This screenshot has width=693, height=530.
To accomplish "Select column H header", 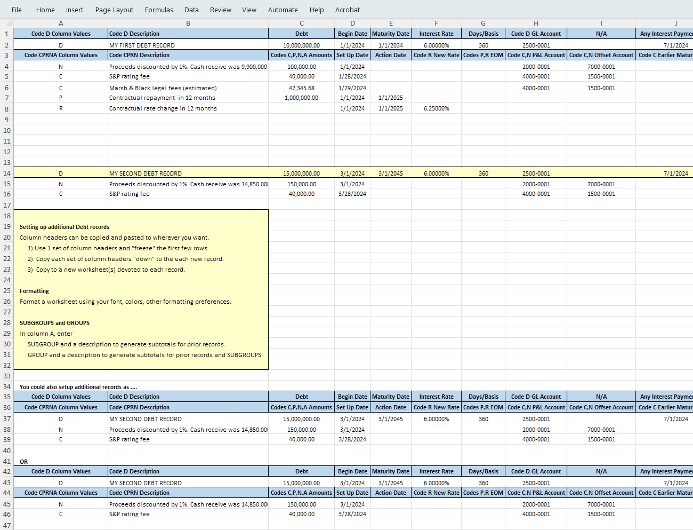I will click(x=536, y=23).
